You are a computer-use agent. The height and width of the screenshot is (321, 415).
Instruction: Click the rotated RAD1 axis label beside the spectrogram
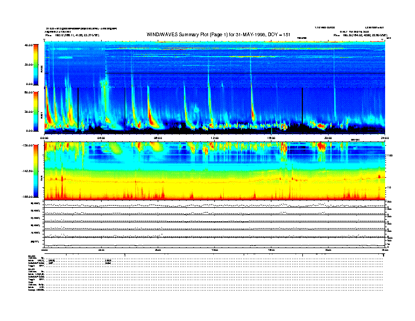pyautogui.click(x=41, y=116)
